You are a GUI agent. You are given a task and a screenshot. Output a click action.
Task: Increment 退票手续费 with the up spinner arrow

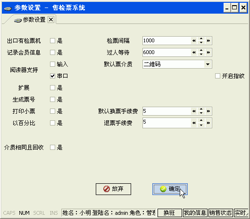[201, 120]
